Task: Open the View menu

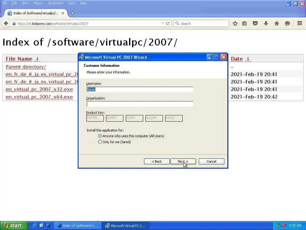Action: 25,3
